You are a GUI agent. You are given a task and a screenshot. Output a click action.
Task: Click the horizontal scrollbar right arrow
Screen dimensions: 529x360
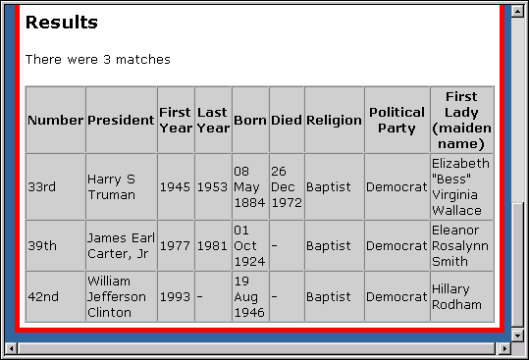coord(504,348)
